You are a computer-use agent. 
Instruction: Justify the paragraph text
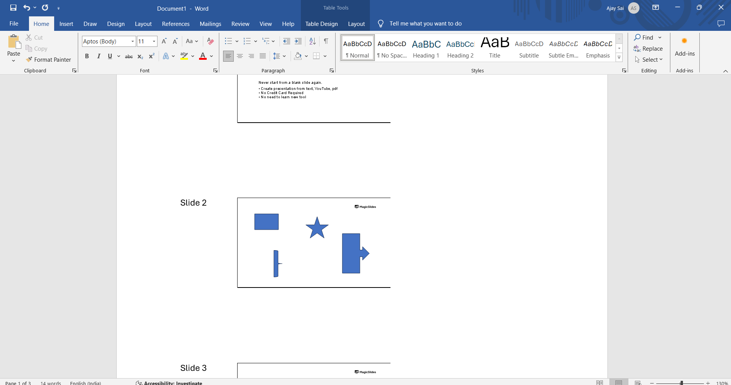263,56
